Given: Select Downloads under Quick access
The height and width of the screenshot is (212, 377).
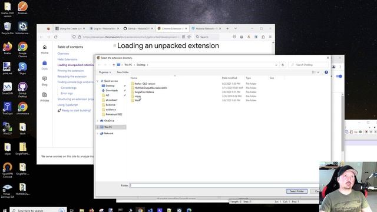Looking at the screenshot, I should pos(111,91).
